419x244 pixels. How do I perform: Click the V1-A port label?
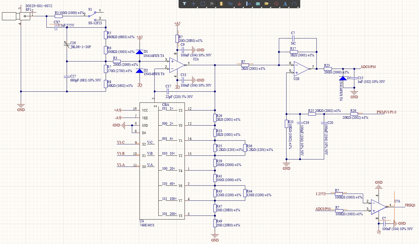click(x=121, y=165)
